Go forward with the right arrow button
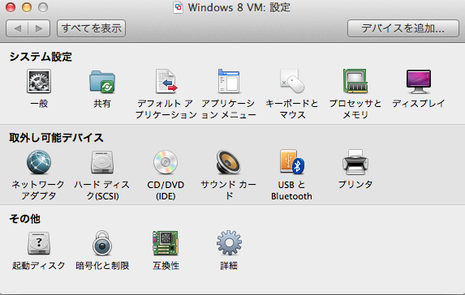Image resolution: width=465 pixels, height=295 pixels. (39, 28)
